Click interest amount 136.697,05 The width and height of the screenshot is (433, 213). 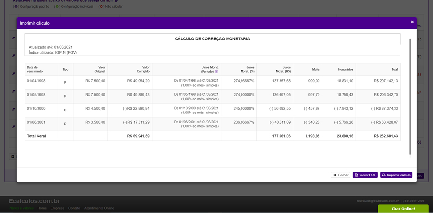coord(281,94)
